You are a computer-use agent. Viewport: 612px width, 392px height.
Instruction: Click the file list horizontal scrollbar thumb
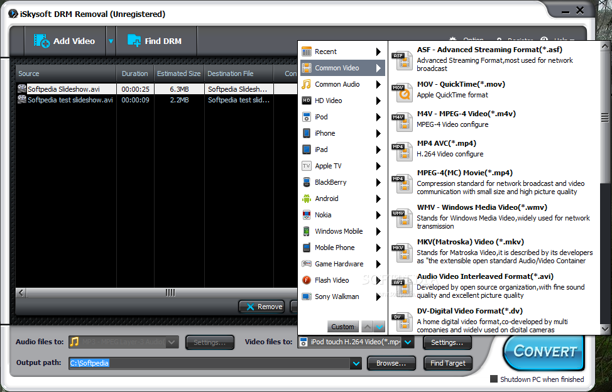[x=170, y=293]
